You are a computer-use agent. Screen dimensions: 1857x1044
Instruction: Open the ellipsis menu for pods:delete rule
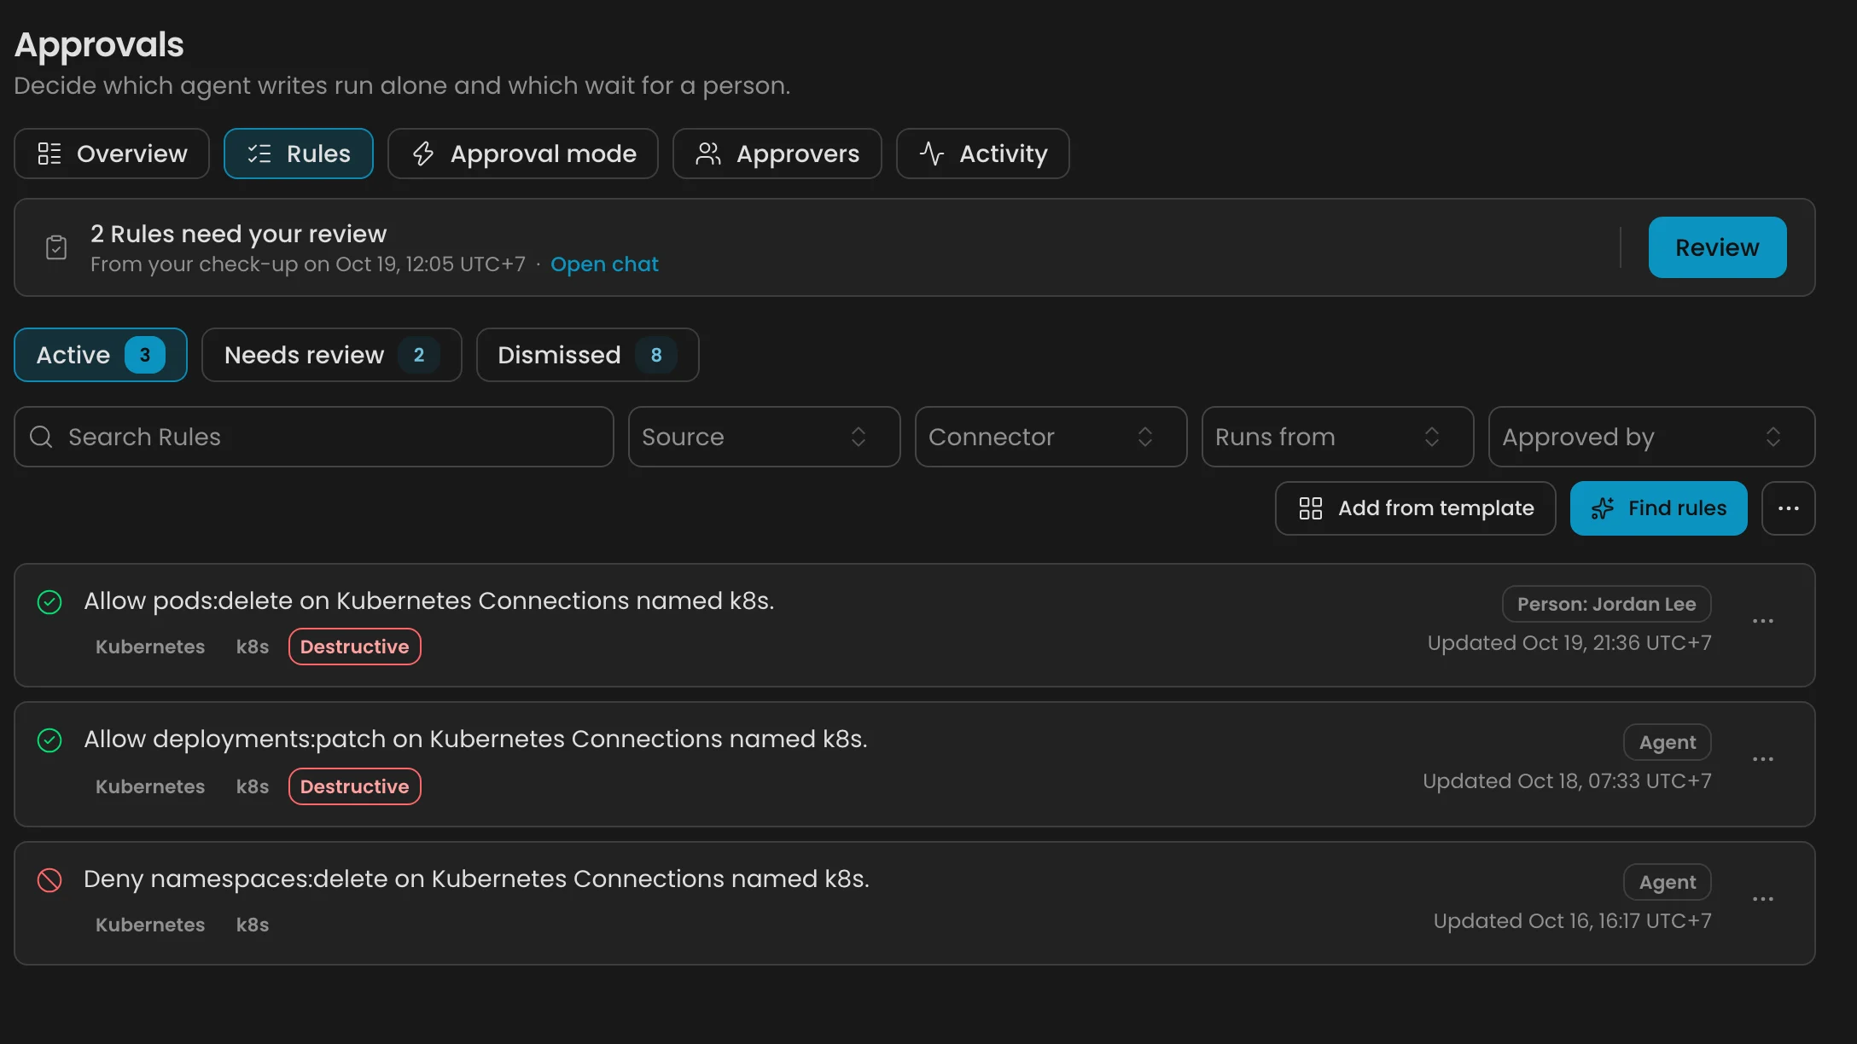coord(1763,621)
